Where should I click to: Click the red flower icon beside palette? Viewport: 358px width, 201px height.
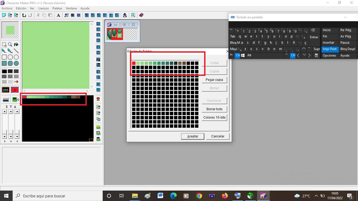coord(98,99)
